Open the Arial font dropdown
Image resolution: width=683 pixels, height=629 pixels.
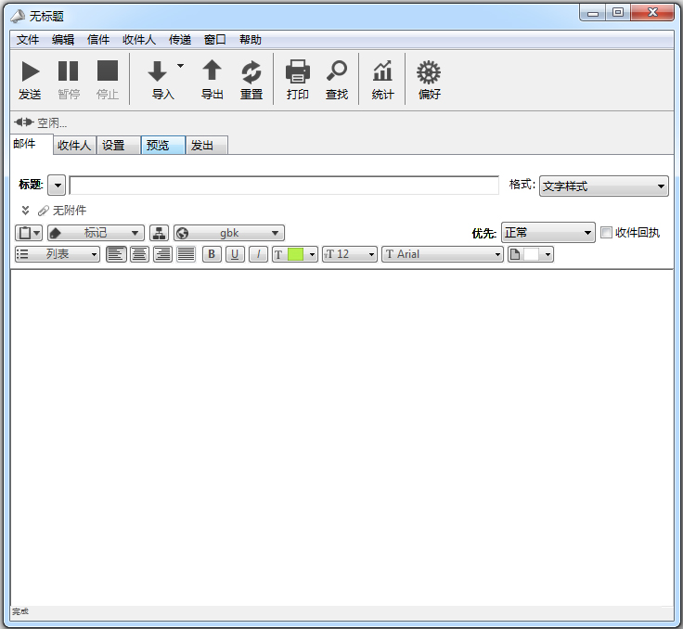point(442,254)
